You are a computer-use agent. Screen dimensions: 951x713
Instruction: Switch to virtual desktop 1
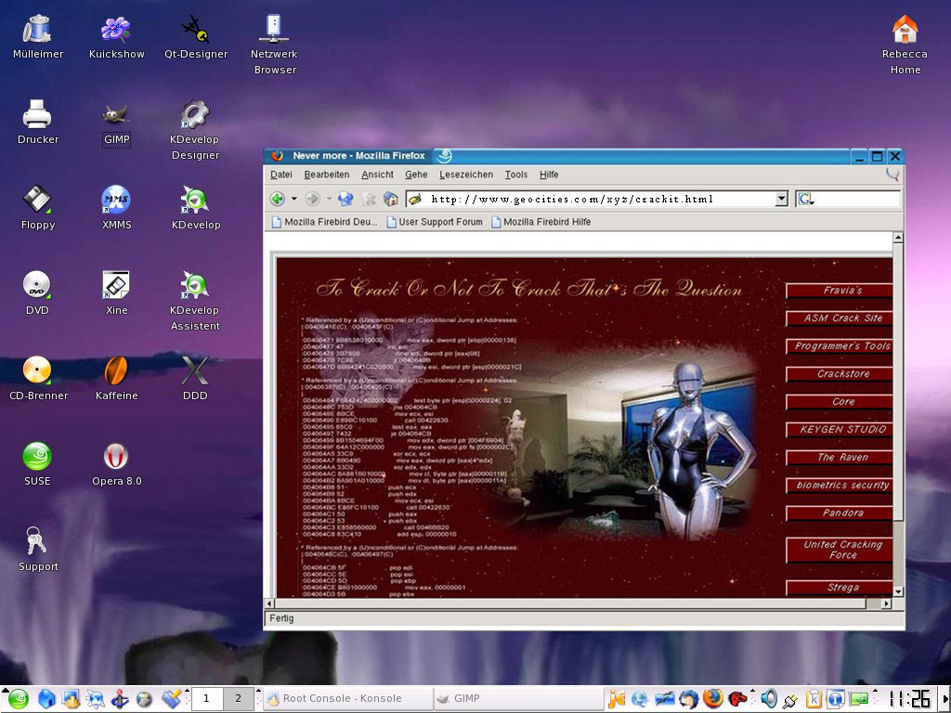click(206, 698)
